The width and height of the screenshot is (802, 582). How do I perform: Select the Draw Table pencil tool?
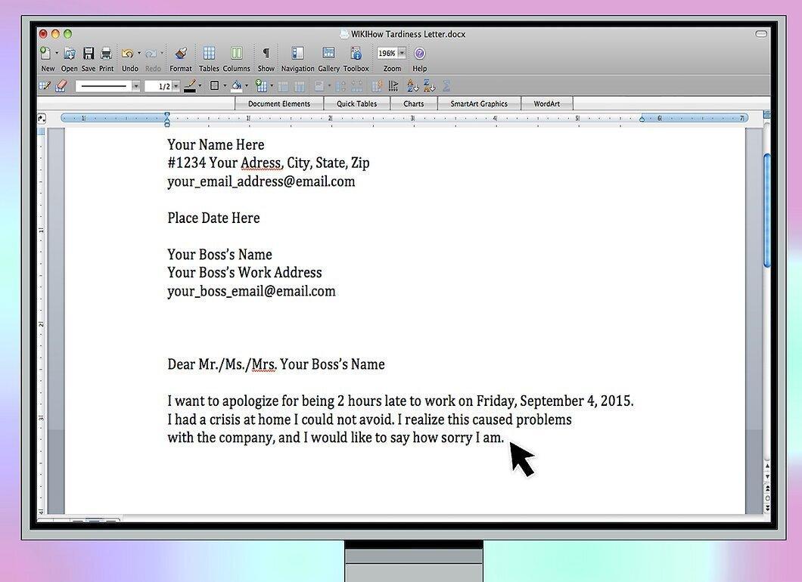tap(45, 86)
